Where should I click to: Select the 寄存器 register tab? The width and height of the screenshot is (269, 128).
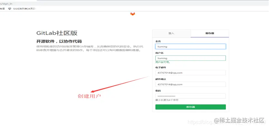click(210, 33)
